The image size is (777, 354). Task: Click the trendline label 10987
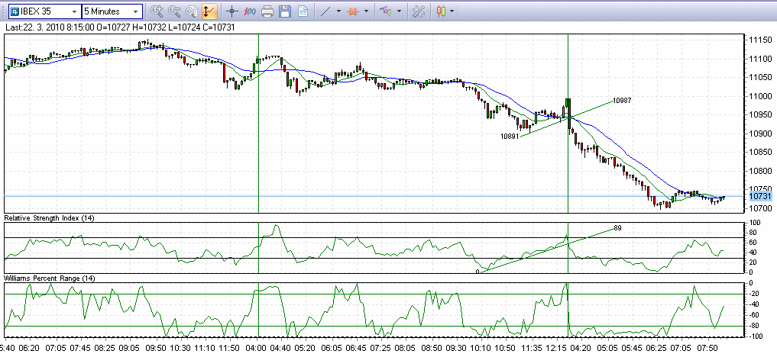click(x=622, y=101)
